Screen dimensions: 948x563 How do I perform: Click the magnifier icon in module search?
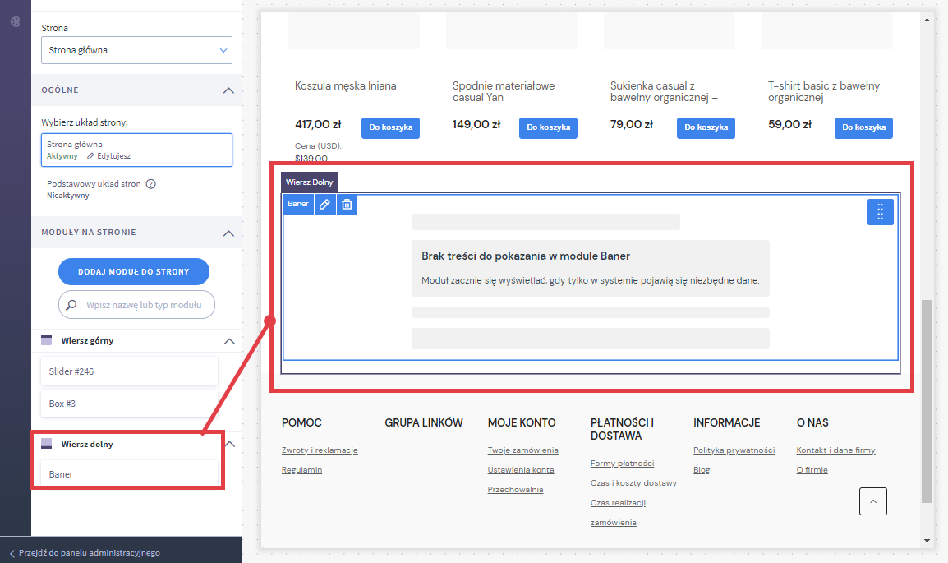(x=72, y=305)
